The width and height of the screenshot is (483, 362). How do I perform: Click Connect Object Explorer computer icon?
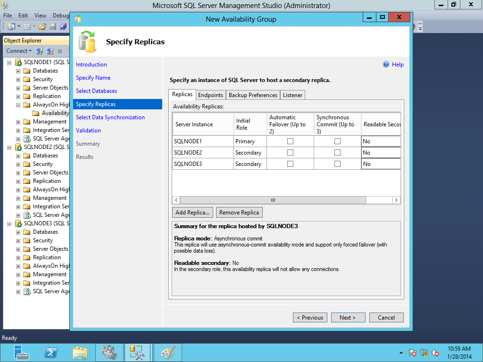[39, 51]
